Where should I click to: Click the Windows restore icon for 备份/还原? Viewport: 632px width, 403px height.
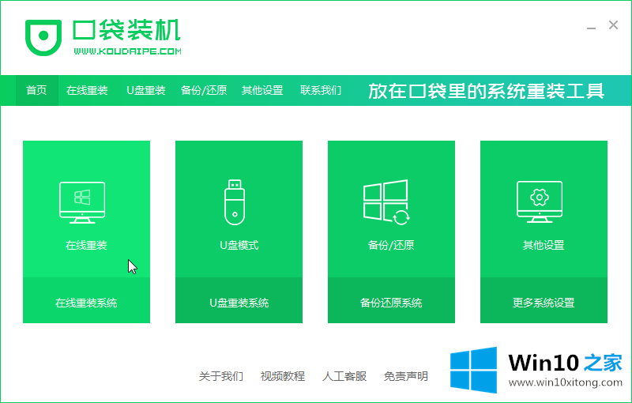point(386,202)
